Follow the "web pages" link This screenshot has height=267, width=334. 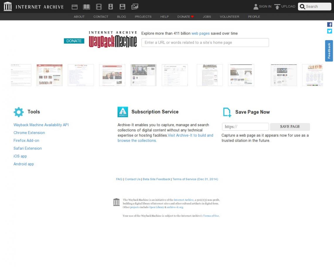(200, 33)
